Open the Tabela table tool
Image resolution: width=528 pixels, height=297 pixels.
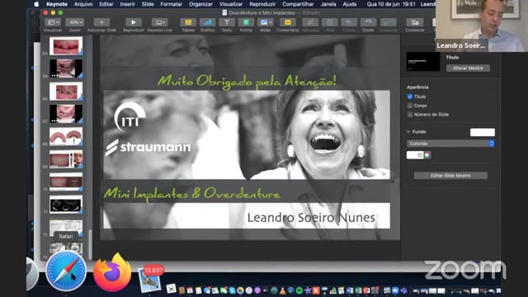click(188, 22)
